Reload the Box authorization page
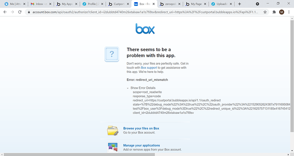This screenshot has width=294, height=156. [x=20, y=12]
